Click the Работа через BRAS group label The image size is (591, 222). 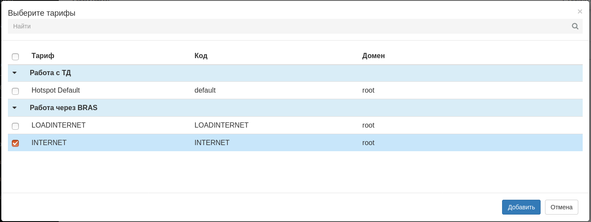[64, 108]
